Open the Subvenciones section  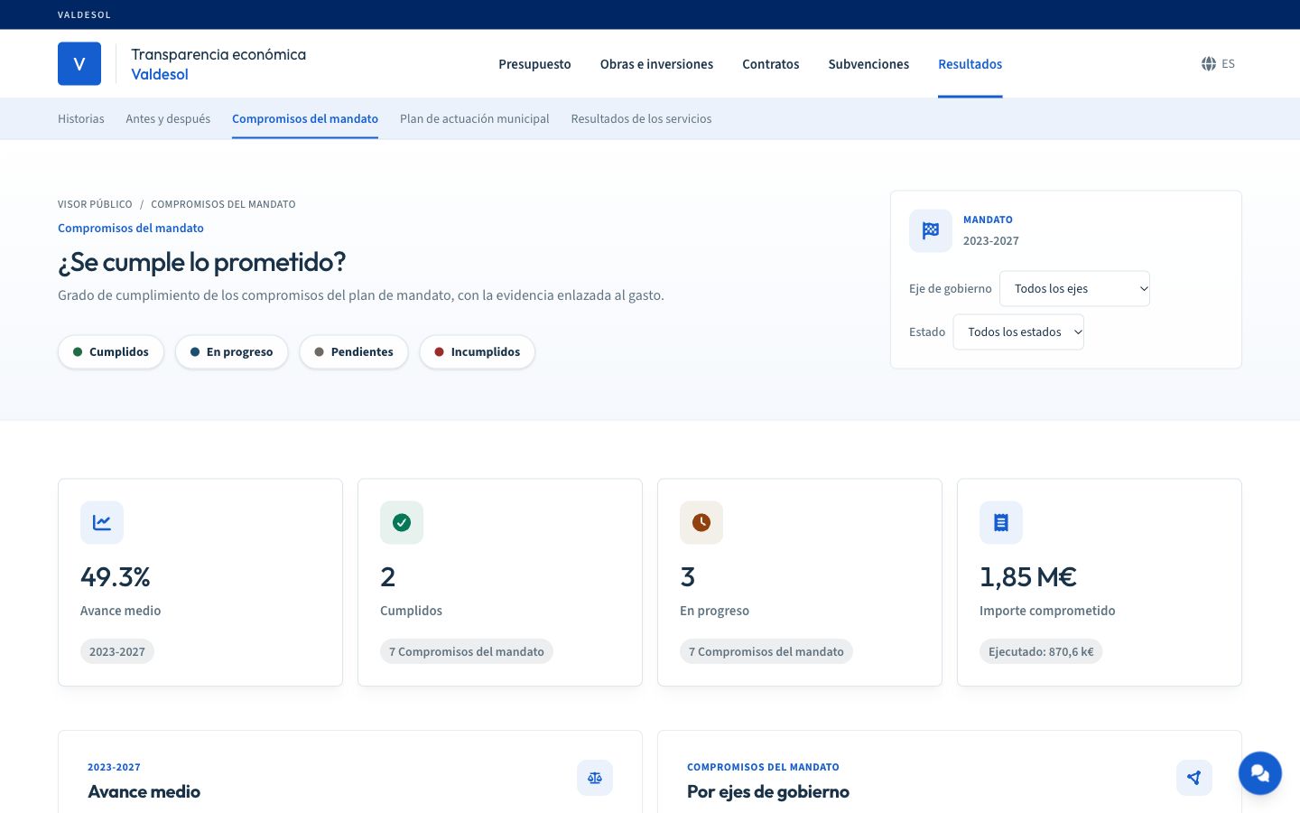click(x=868, y=64)
